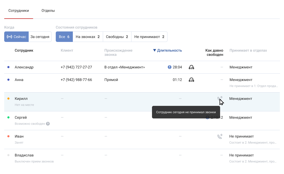This screenshot has height=174, width=284.
Task: Click headphones listen icon in Анна row
Action: click(191, 80)
